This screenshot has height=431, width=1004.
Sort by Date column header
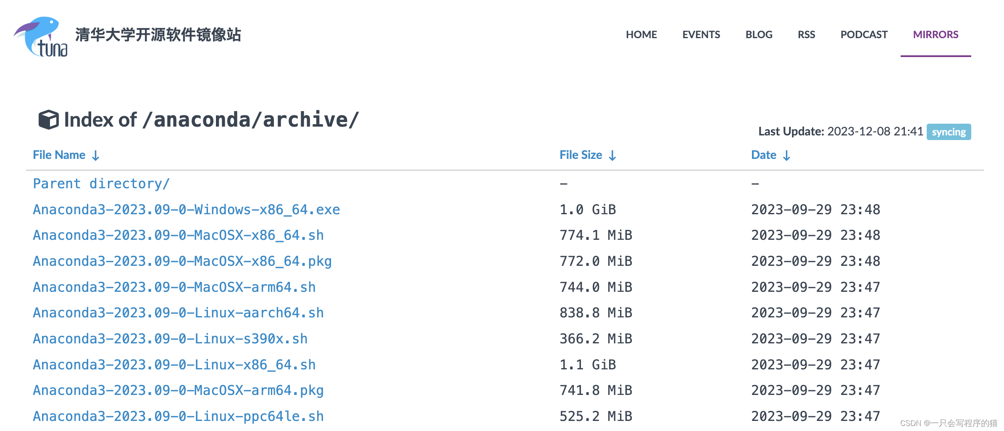764,155
